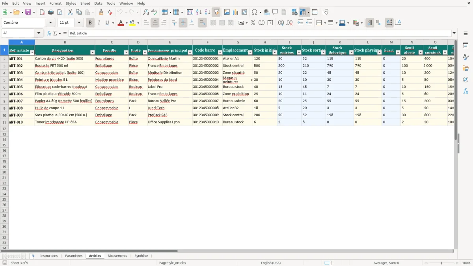Open Print Preview from the toolbar
This screenshot has height=266, width=473.
pos(60,12)
